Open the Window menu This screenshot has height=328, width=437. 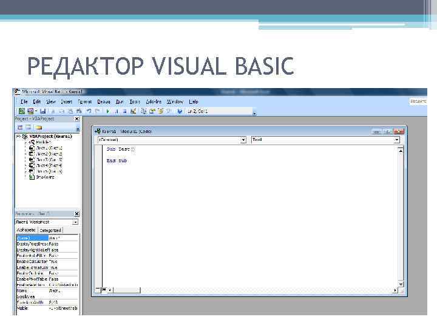click(175, 101)
